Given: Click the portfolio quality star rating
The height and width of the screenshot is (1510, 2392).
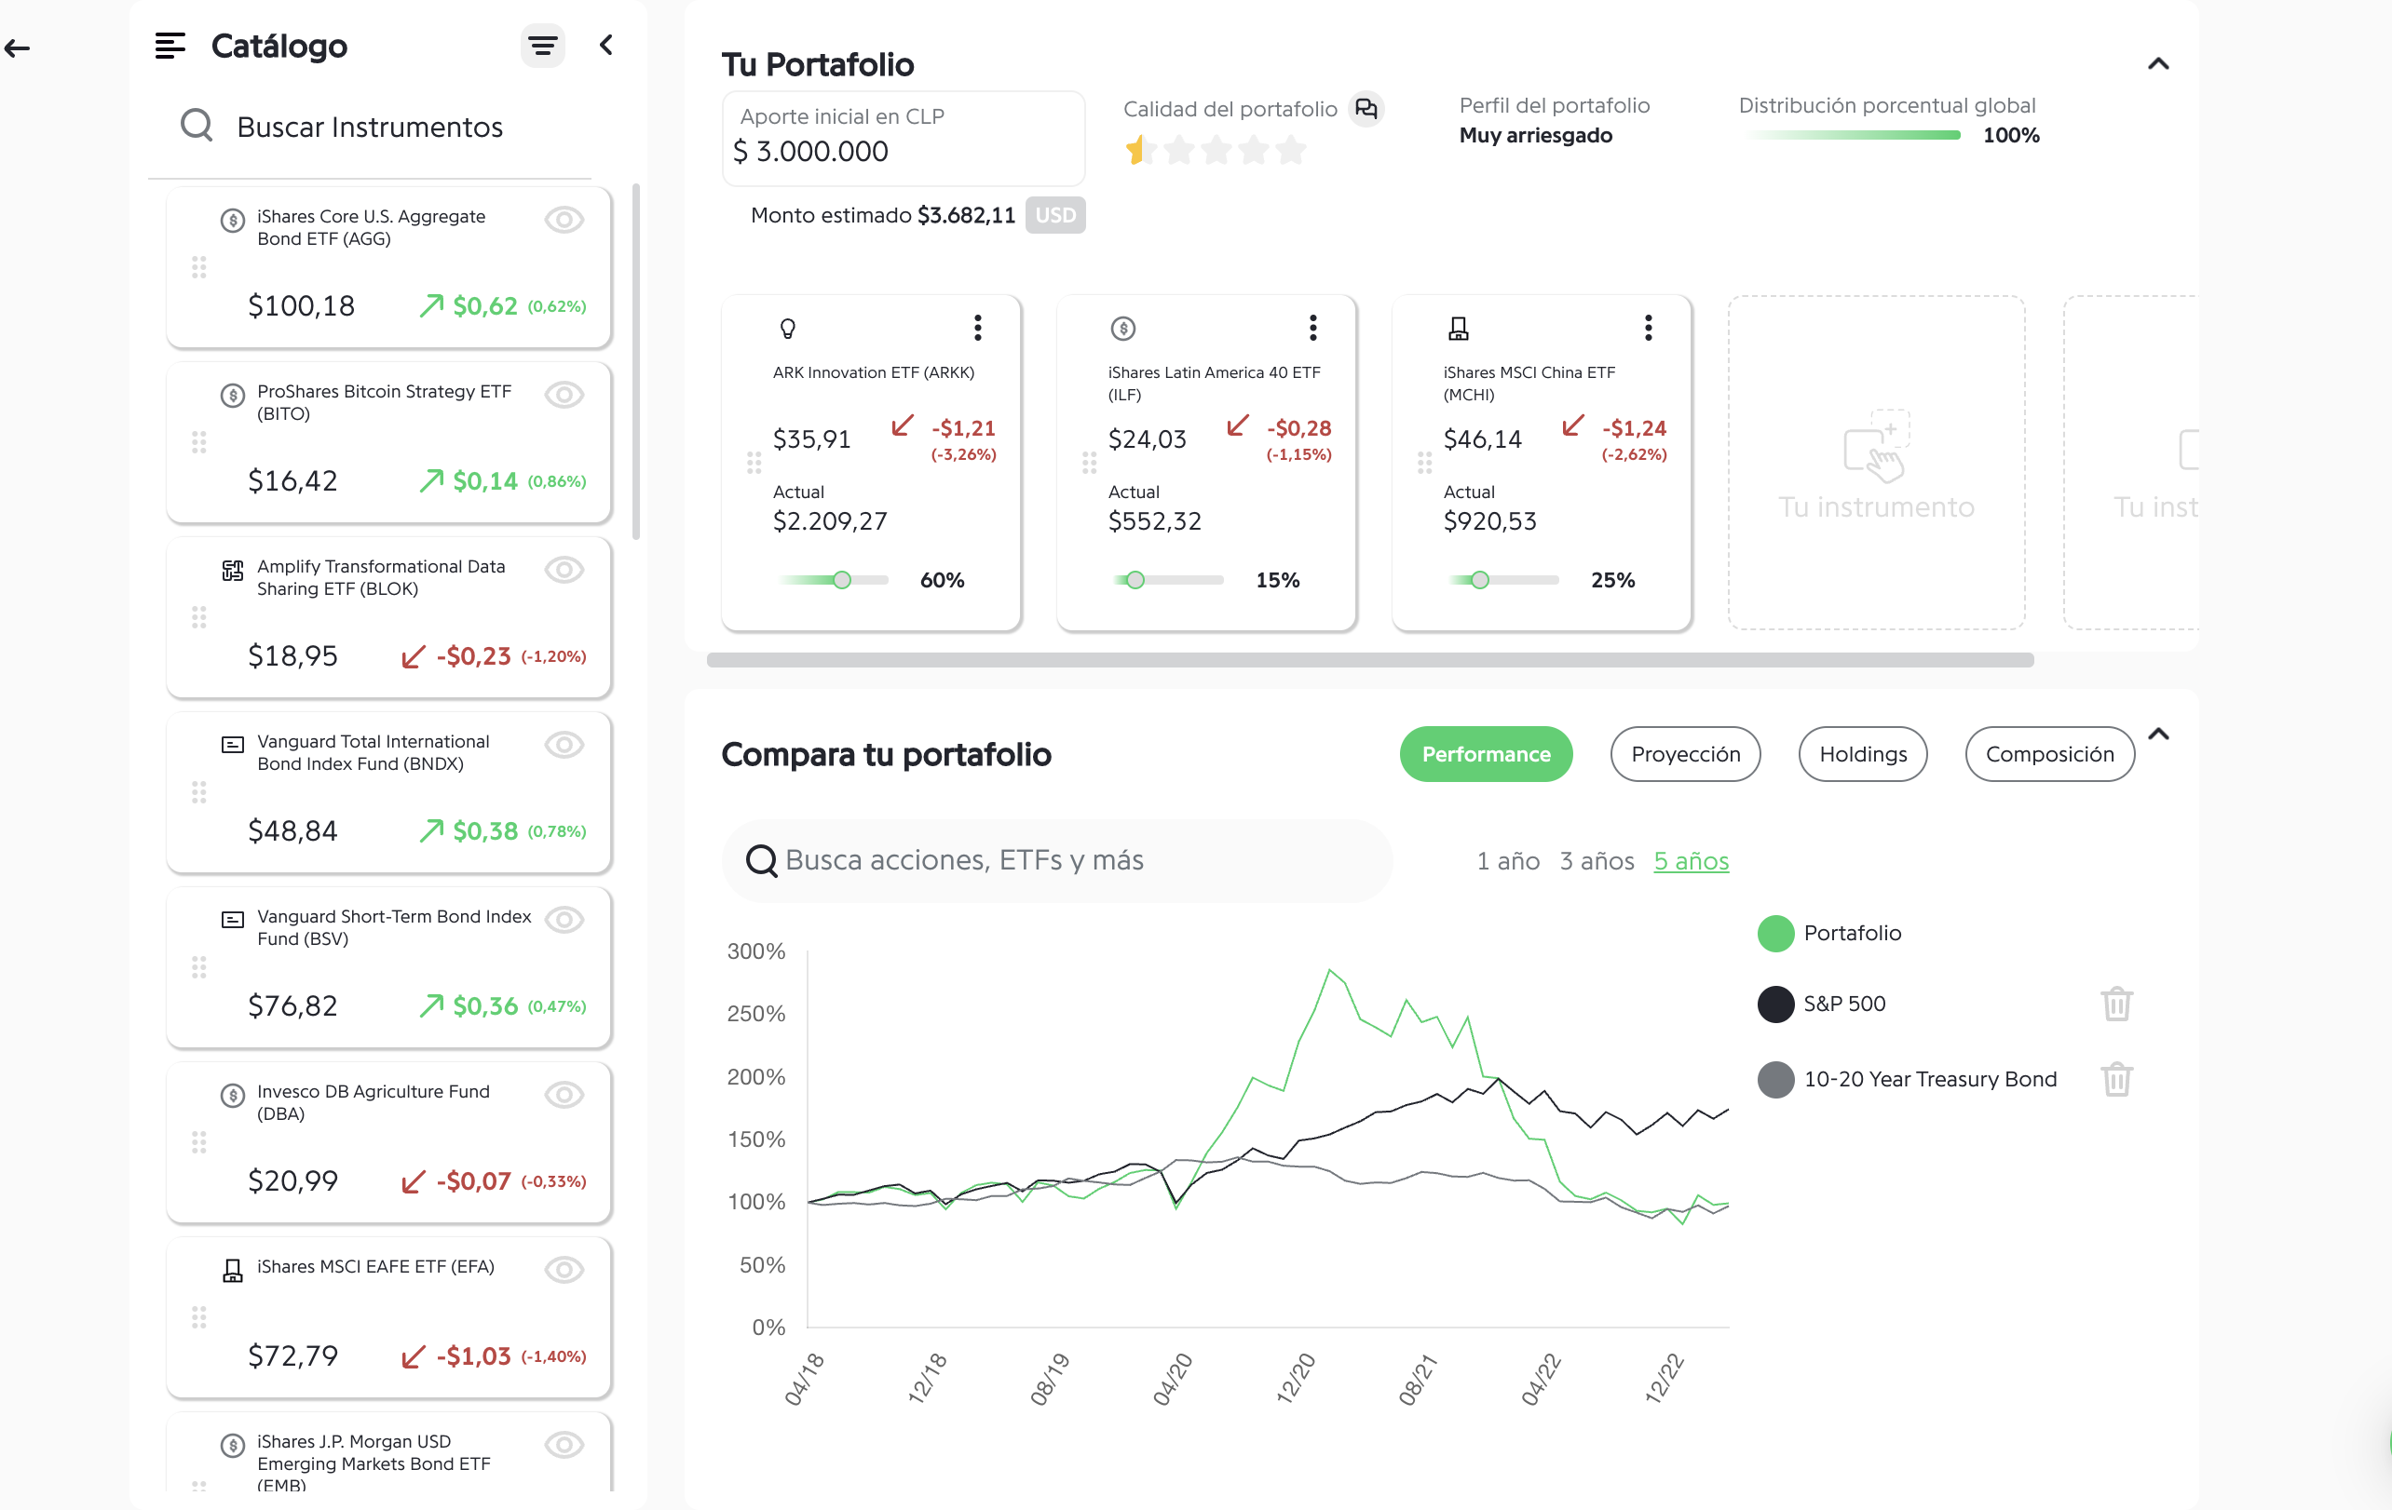Looking at the screenshot, I should click(1216, 150).
